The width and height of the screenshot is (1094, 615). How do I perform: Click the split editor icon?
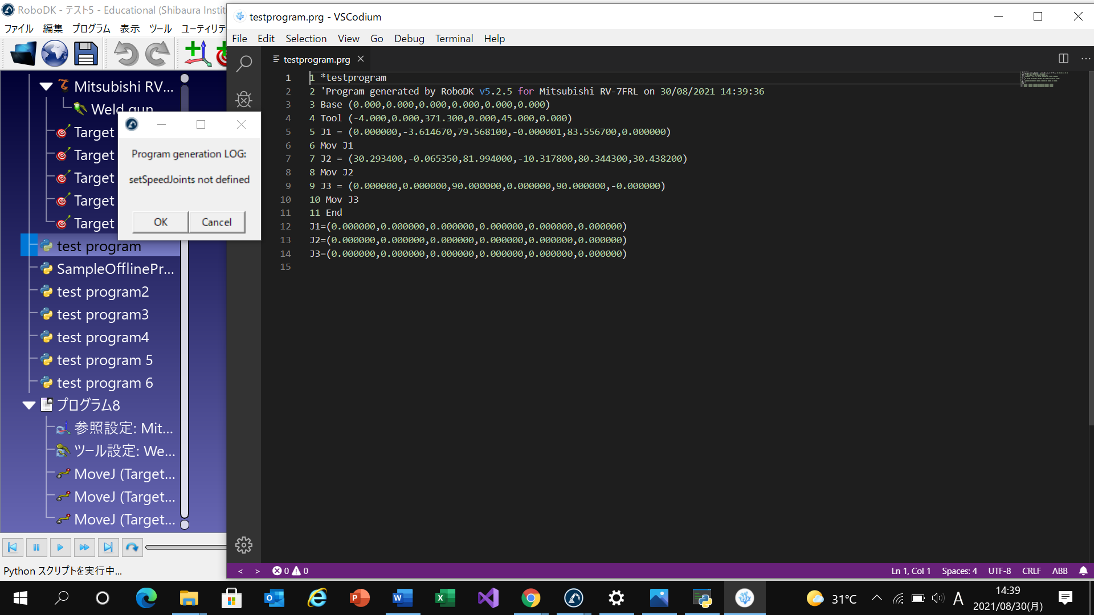coord(1063,59)
